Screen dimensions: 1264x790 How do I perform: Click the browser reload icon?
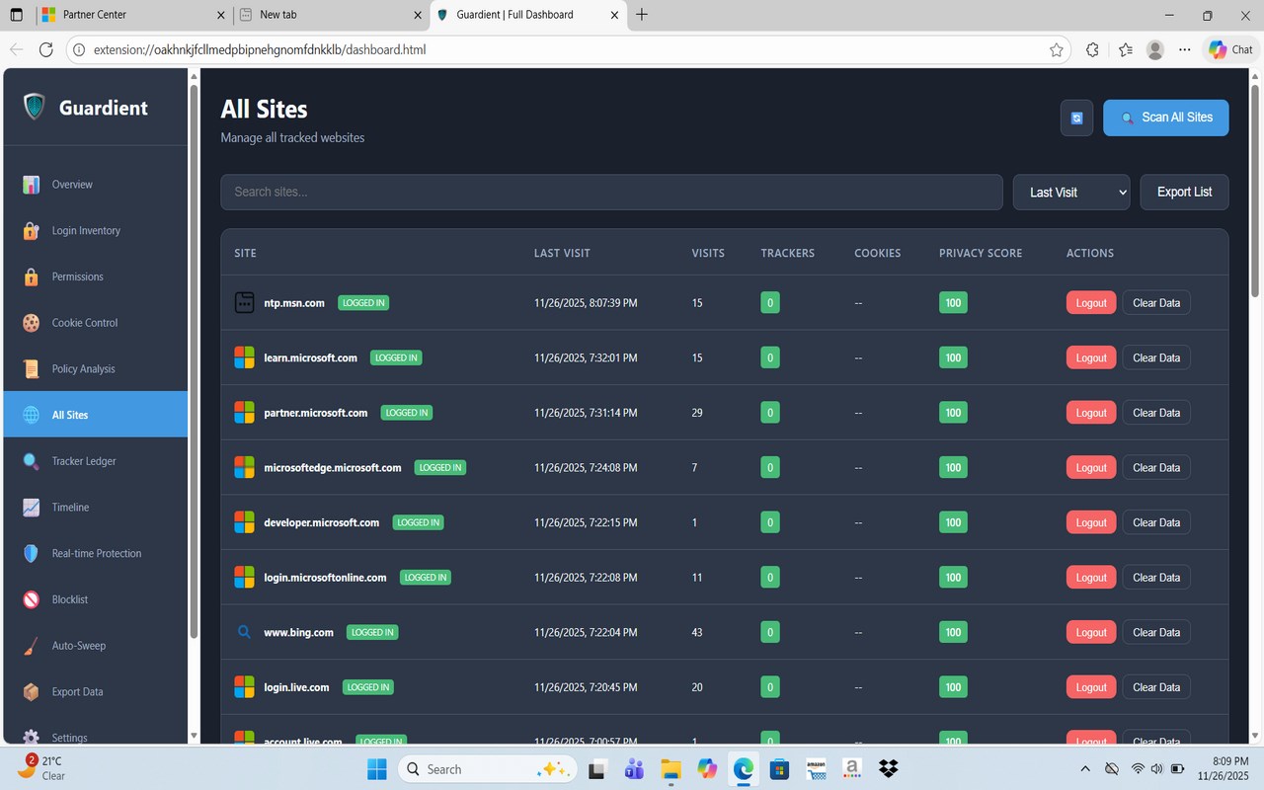click(45, 49)
